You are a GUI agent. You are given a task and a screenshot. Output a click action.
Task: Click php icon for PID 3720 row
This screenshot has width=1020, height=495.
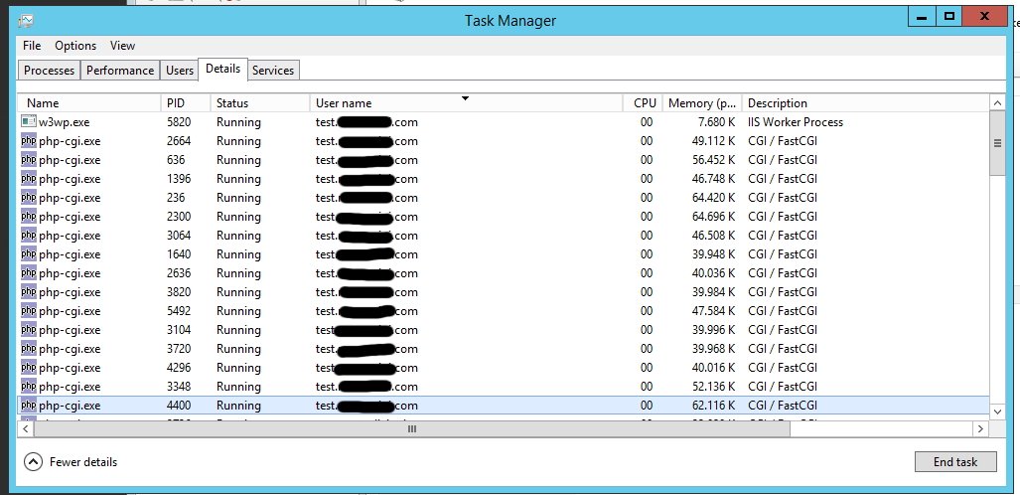tap(28, 349)
